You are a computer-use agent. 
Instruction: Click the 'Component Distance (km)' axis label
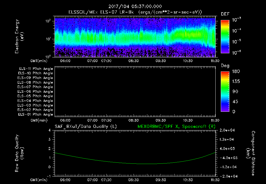tap(251, 153)
